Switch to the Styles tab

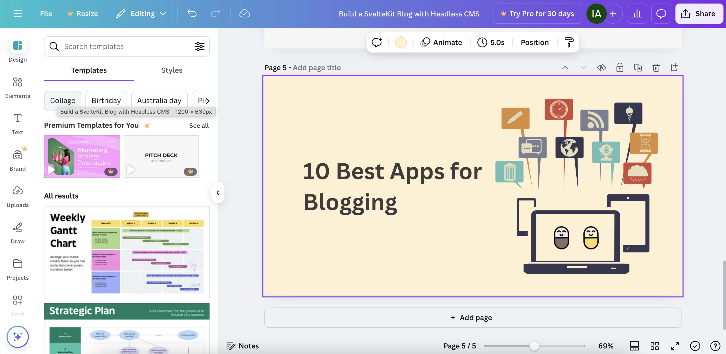(x=171, y=70)
